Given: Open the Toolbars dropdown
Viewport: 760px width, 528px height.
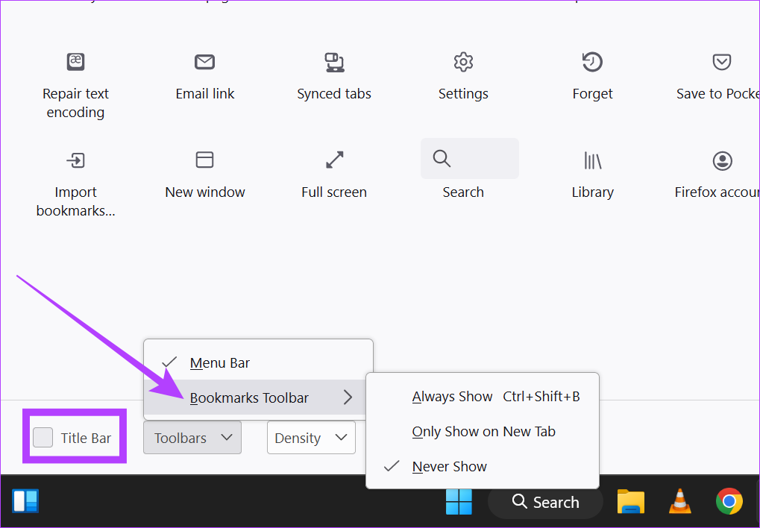Looking at the screenshot, I should [192, 438].
